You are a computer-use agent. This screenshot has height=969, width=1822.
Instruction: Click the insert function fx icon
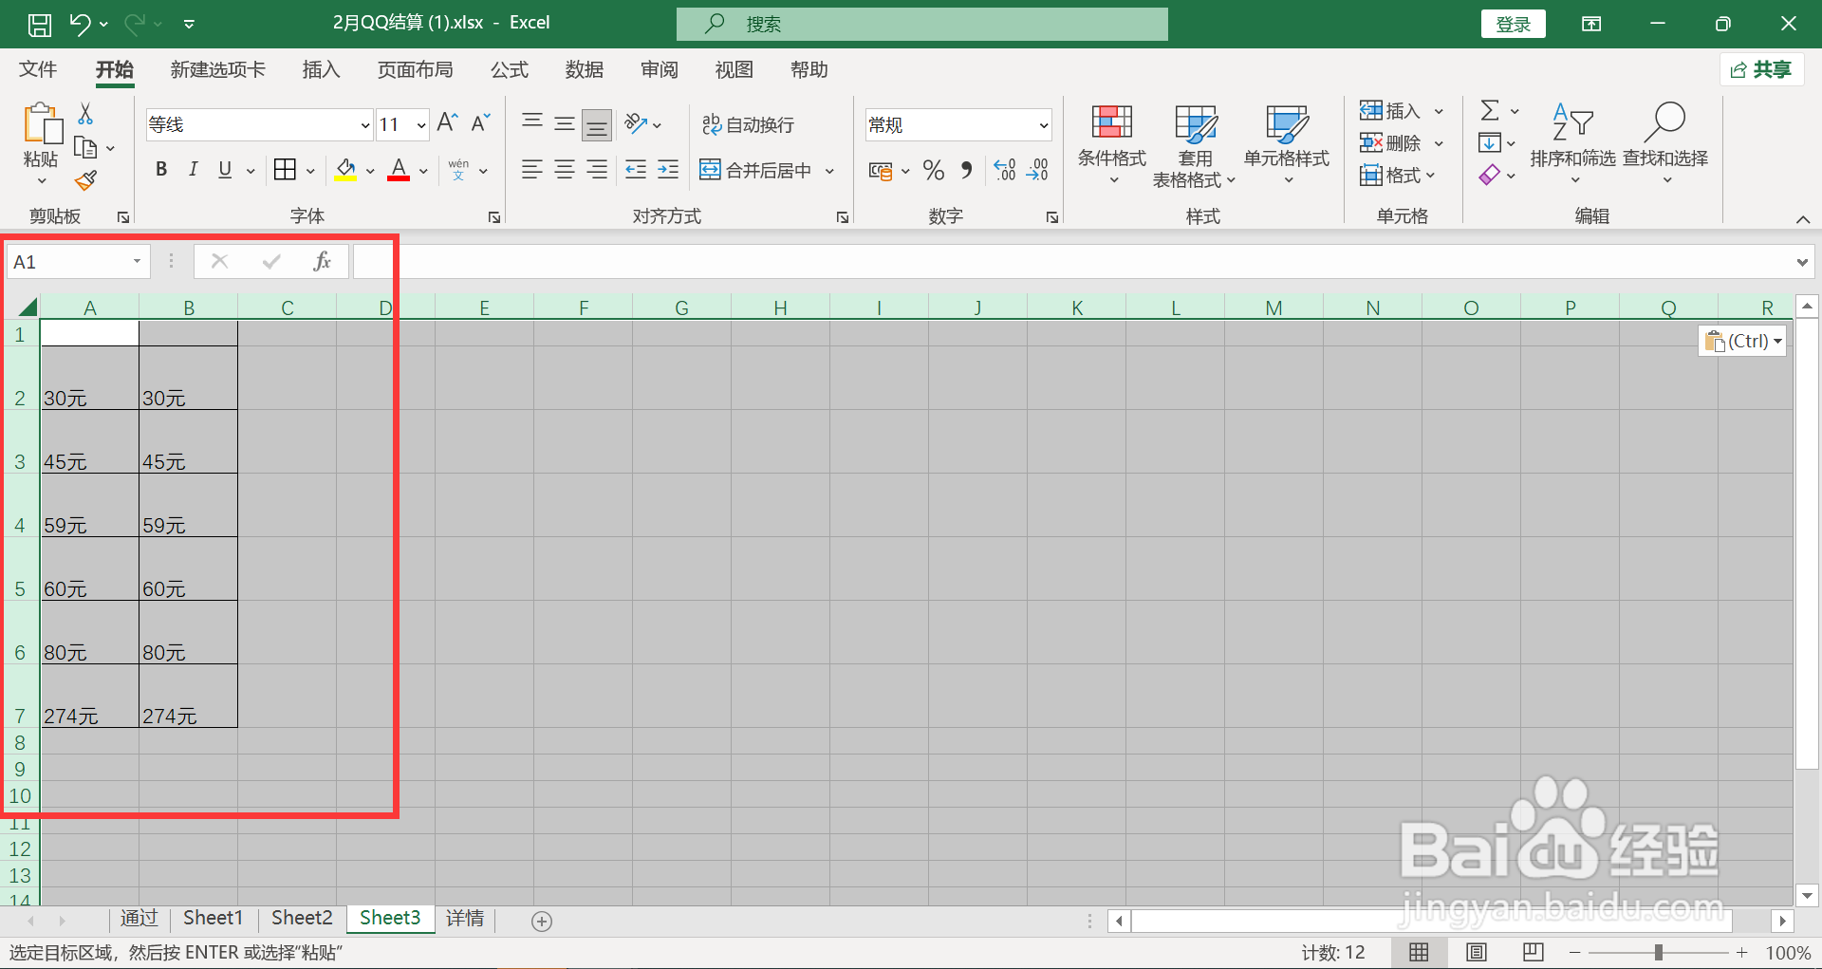tap(323, 261)
